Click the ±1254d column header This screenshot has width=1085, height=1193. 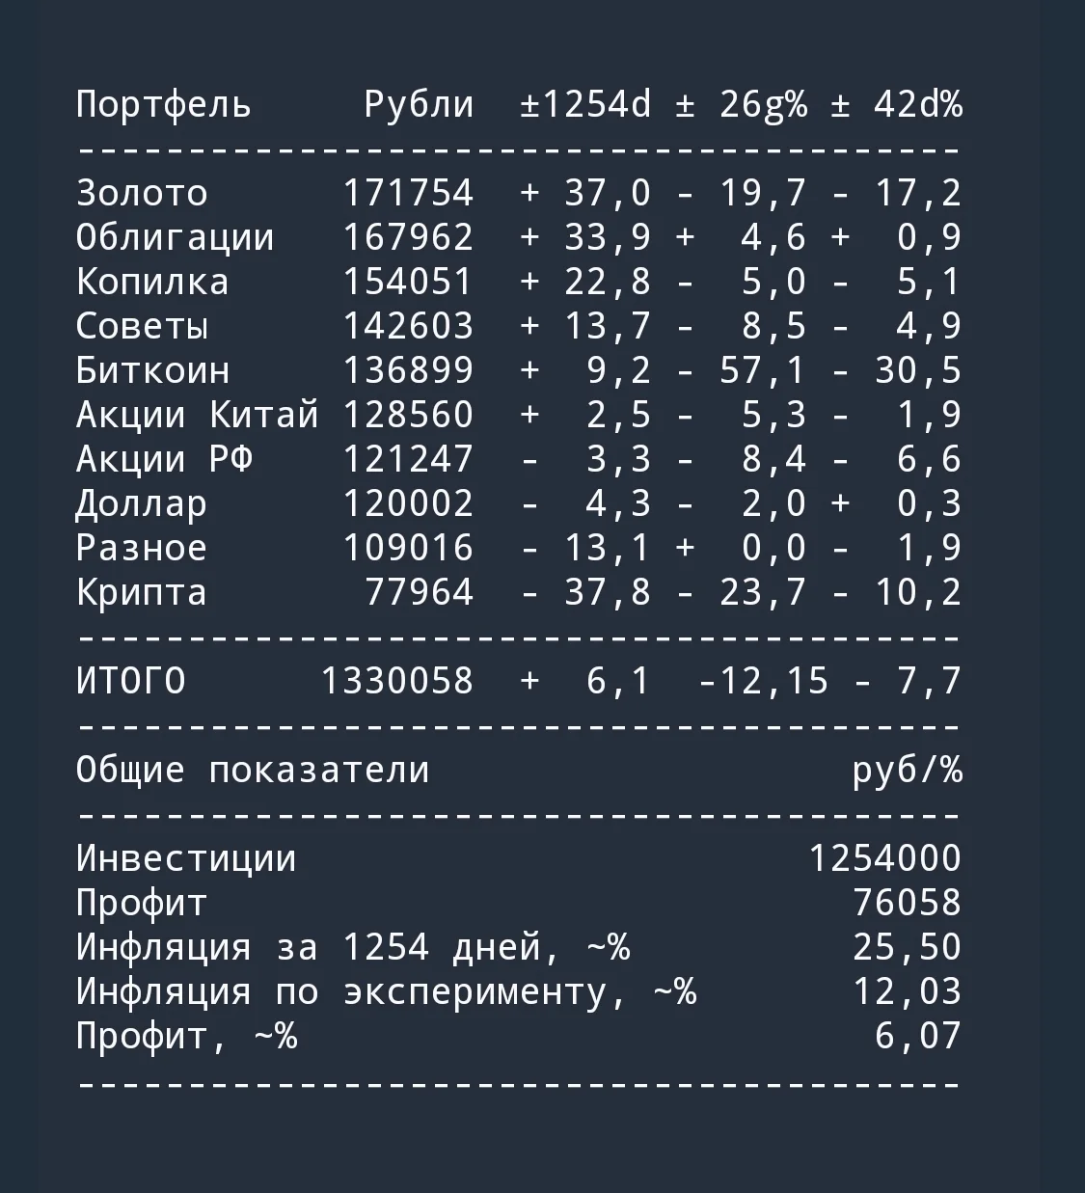[586, 104]
